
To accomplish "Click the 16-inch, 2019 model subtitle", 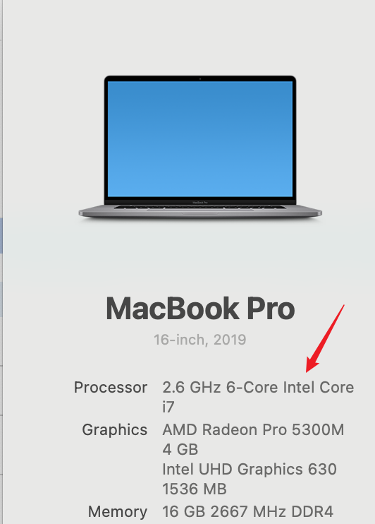I will click(200, 340).
